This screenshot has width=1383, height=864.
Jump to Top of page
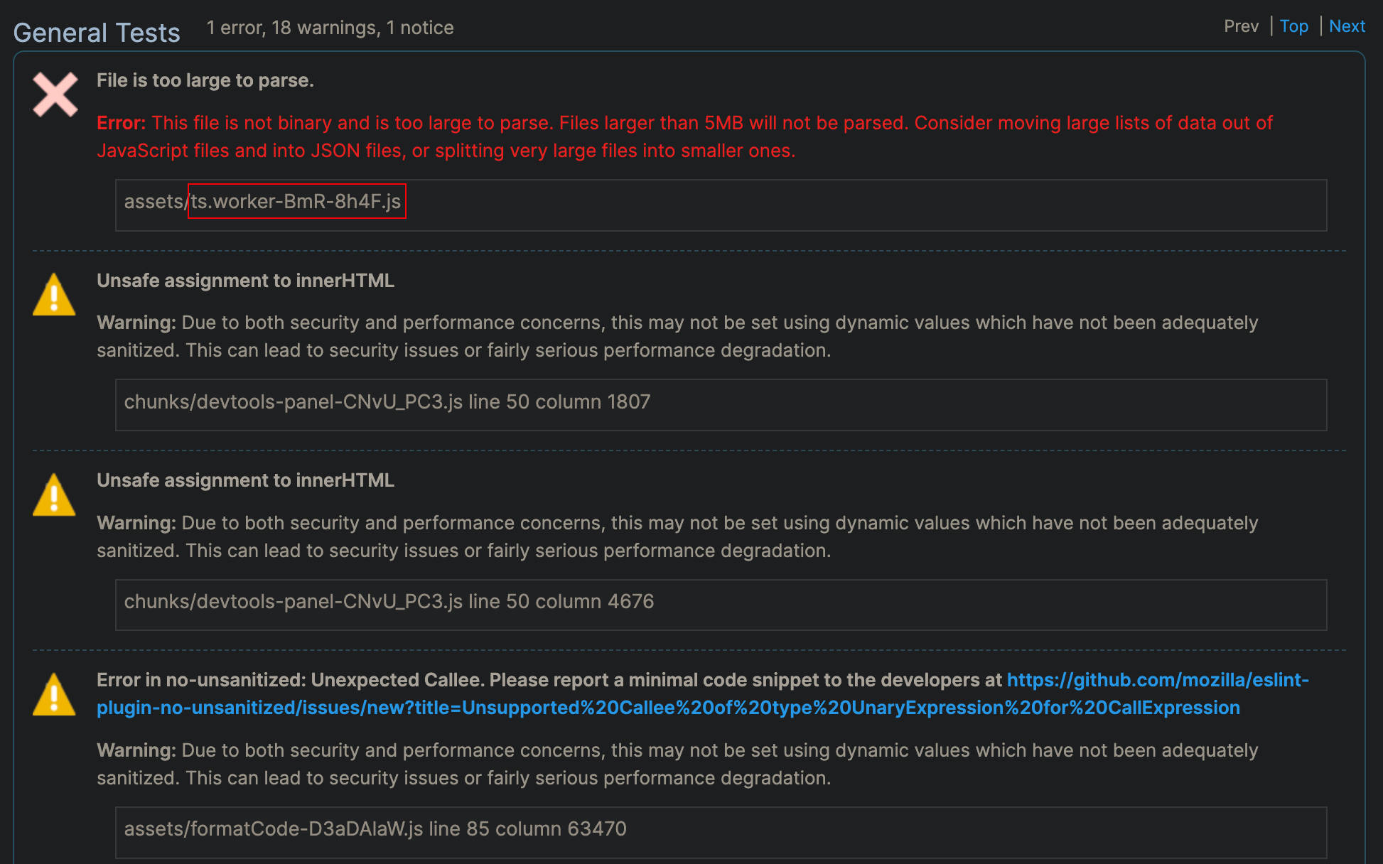pyautogui.click(x=1293, y=26)
